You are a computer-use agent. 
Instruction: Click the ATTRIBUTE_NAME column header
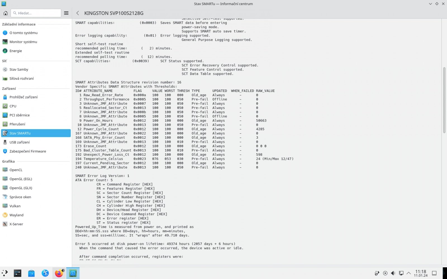point(98,91)
